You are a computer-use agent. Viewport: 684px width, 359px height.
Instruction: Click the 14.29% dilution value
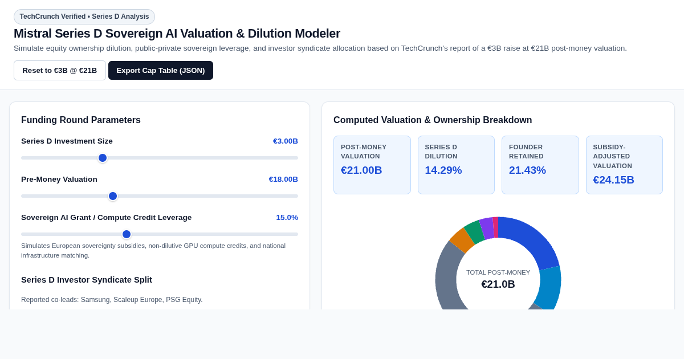pos(443,170)
